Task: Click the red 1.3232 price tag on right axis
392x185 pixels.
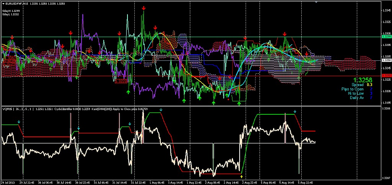Action: [386, 76]
